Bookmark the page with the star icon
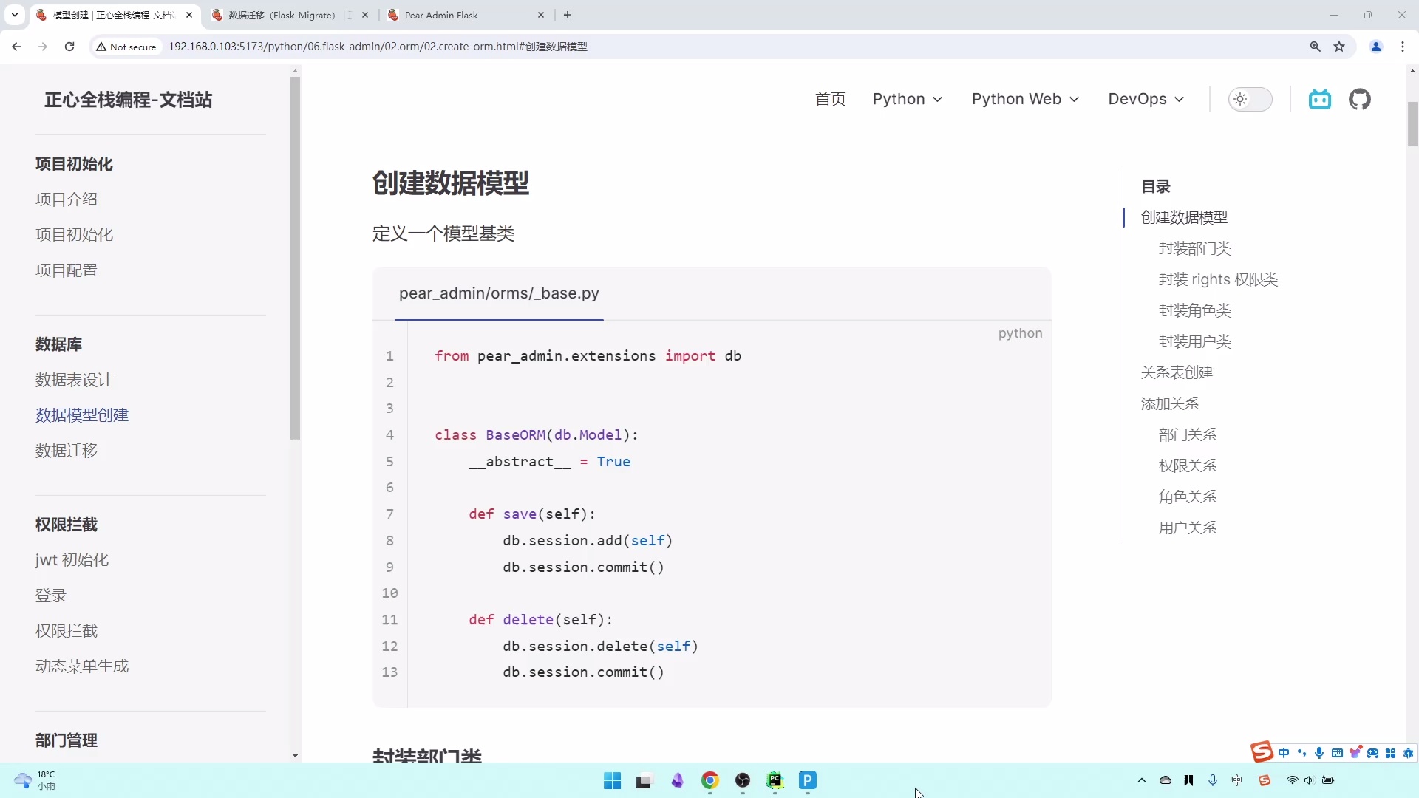 coord(1340,46)
